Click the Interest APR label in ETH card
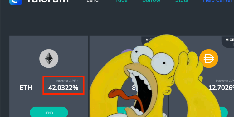Screen dimensions: 234x117 (x=67, y=81)
